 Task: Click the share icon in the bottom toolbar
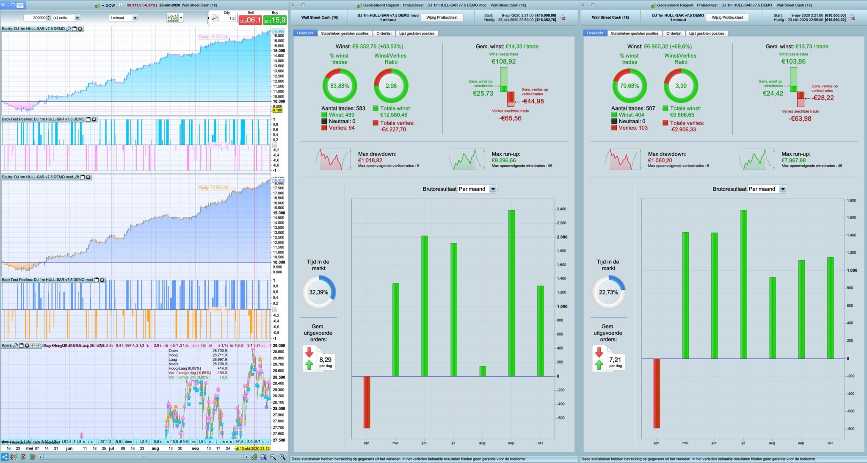[5, 457]
